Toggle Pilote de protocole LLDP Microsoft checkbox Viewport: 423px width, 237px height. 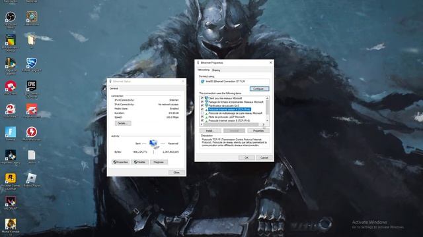pos(202,117)
